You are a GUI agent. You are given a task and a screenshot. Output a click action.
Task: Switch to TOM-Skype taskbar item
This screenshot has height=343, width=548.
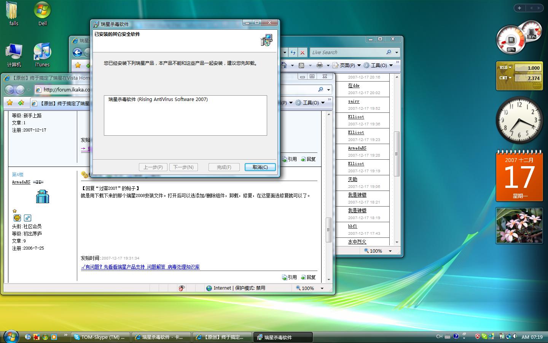click(x=100, y=337)
